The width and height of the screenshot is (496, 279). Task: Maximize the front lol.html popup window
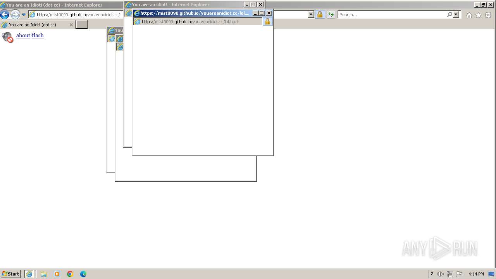coord(262,13)
